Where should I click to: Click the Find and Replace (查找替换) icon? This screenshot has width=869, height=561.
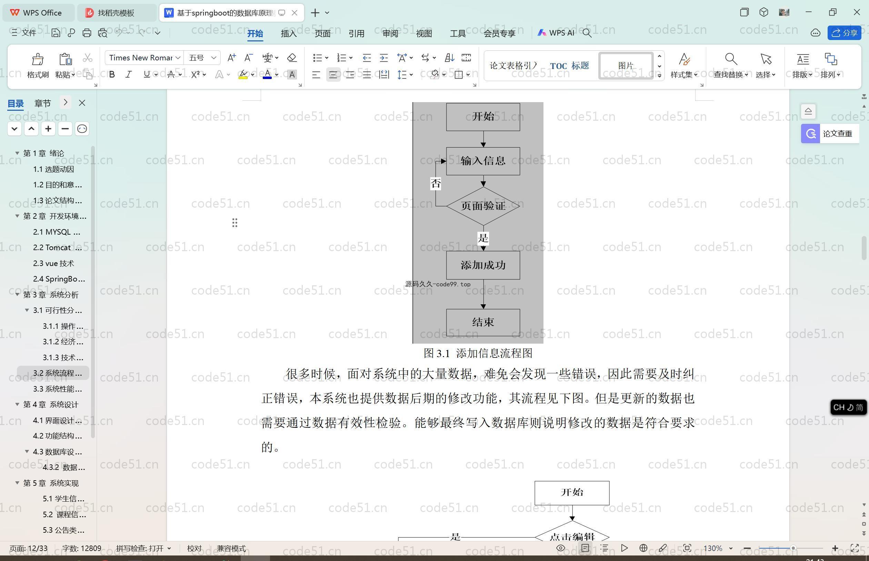(x=731, y=59)
